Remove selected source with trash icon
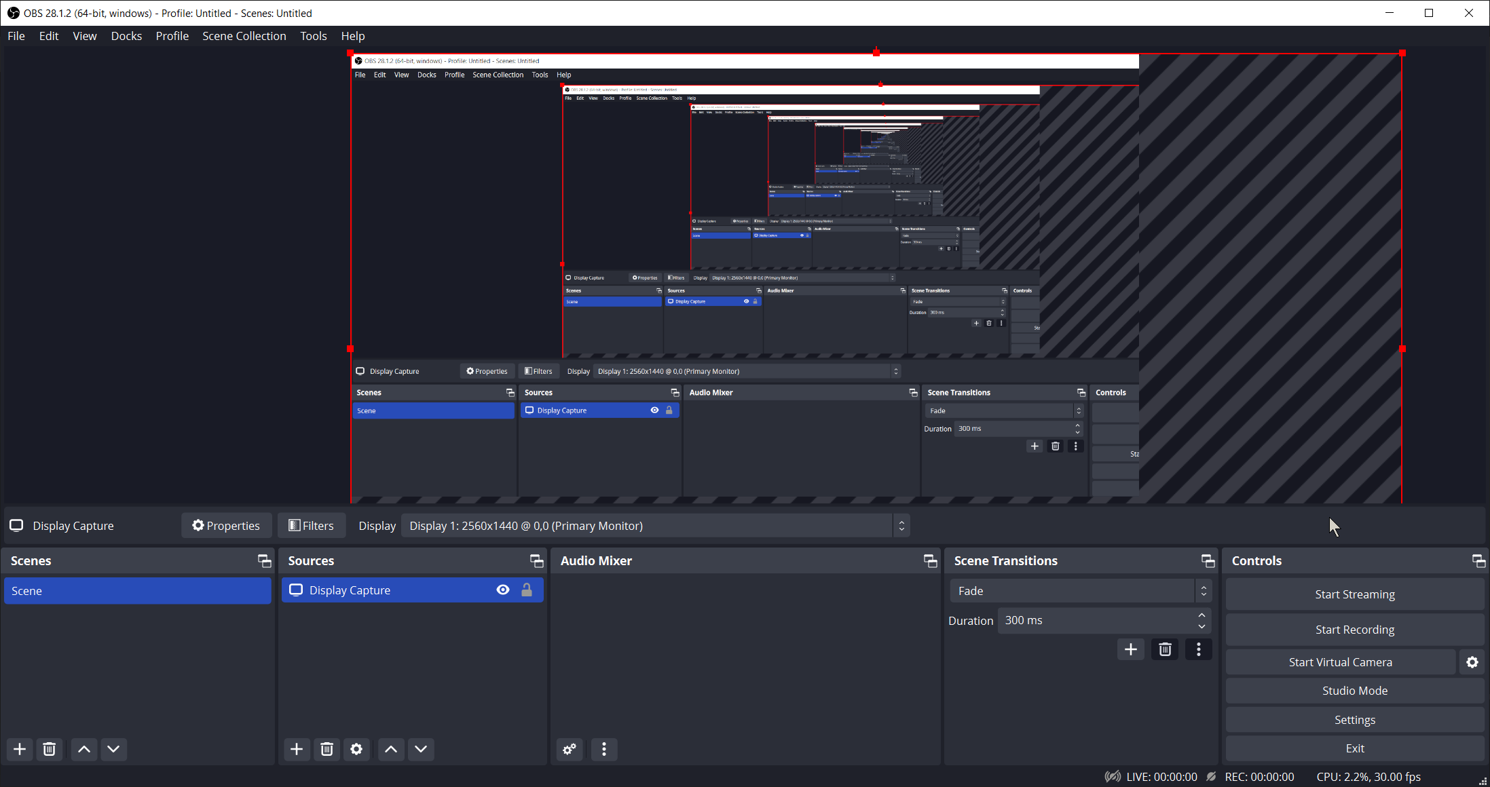 tap(327, 749)
